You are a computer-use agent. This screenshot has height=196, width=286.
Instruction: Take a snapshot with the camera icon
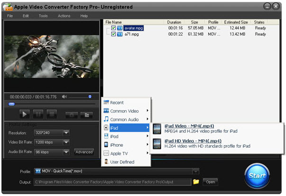tap(72, 115)
